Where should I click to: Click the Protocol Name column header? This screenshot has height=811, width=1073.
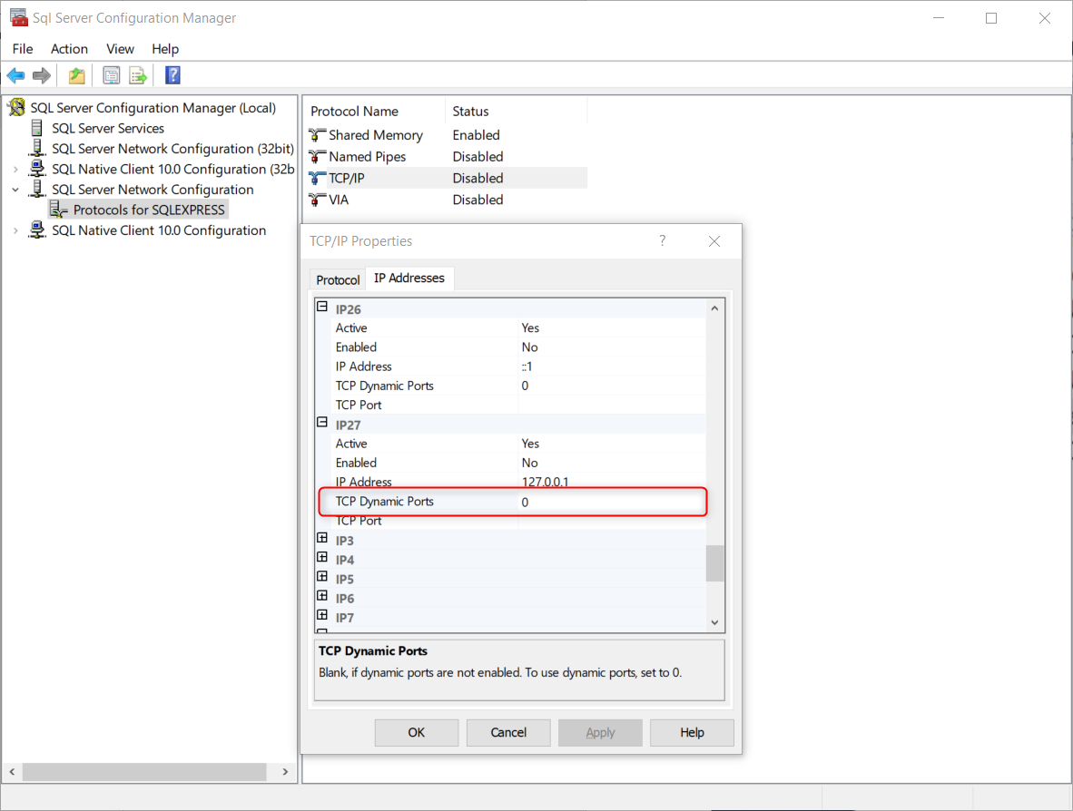(376, 111)
